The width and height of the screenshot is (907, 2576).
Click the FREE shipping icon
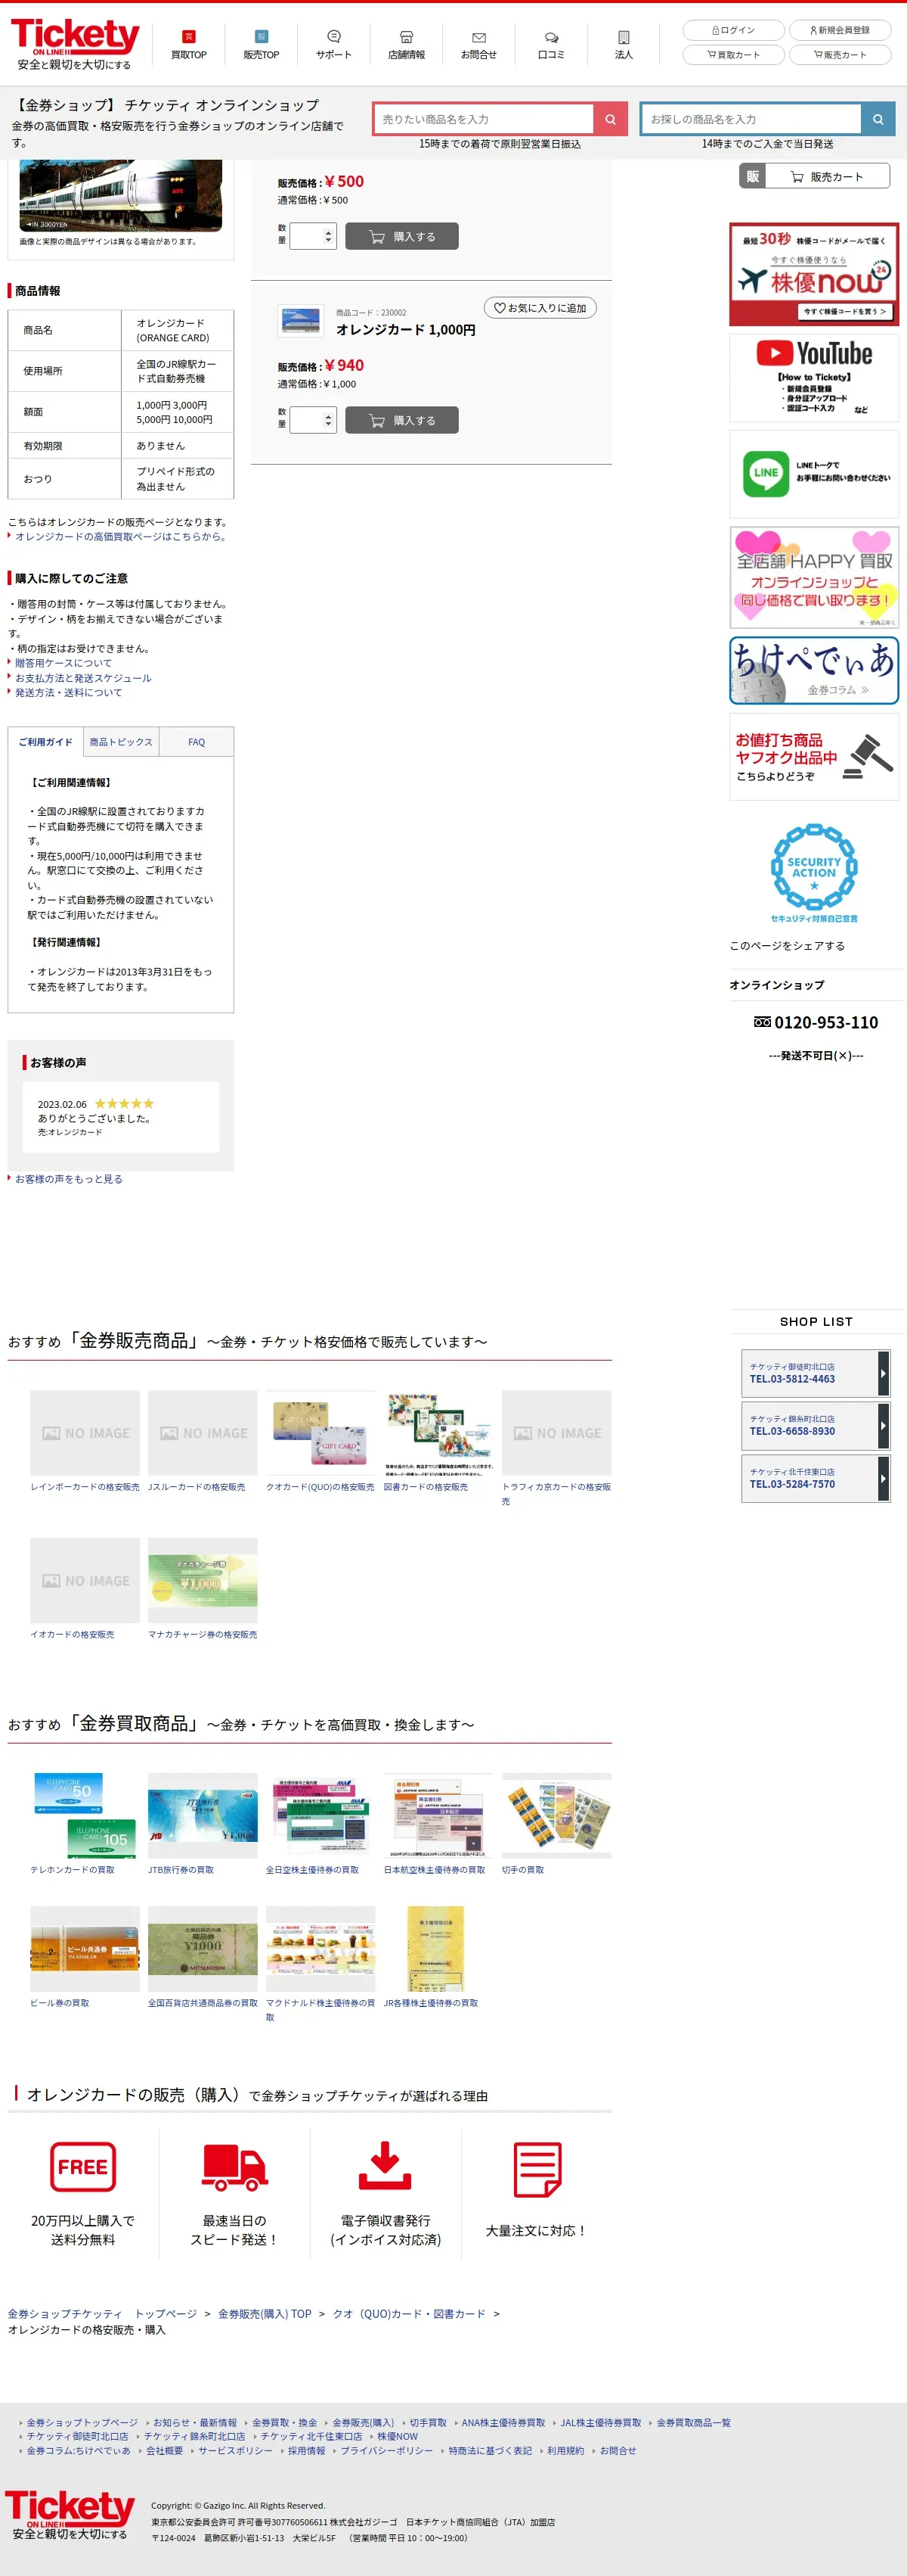pyautogui.click(x=83, y=2166)
